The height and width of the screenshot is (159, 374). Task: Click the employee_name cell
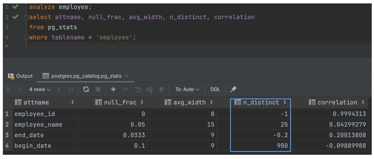[x=45, y=124]
